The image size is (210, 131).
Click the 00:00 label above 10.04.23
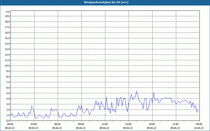(x=199, y=124)
